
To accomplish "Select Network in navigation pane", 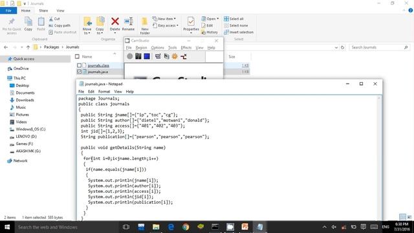I will (20, 161).
